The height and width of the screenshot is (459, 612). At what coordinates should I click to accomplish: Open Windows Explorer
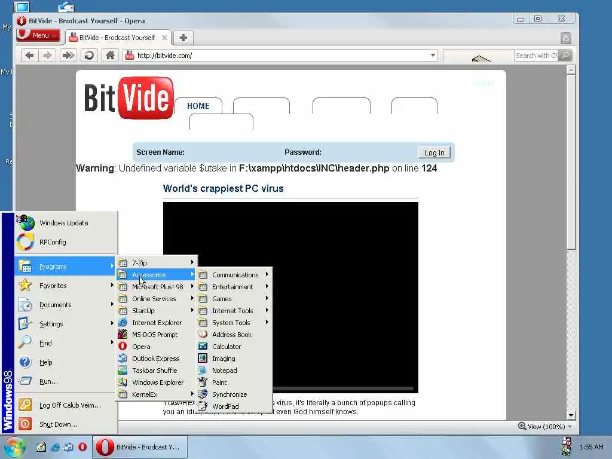click(x=156, y=382)
